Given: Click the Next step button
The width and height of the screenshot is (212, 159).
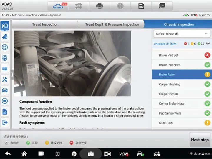Looking at the screenshot, I should (200, 140).
